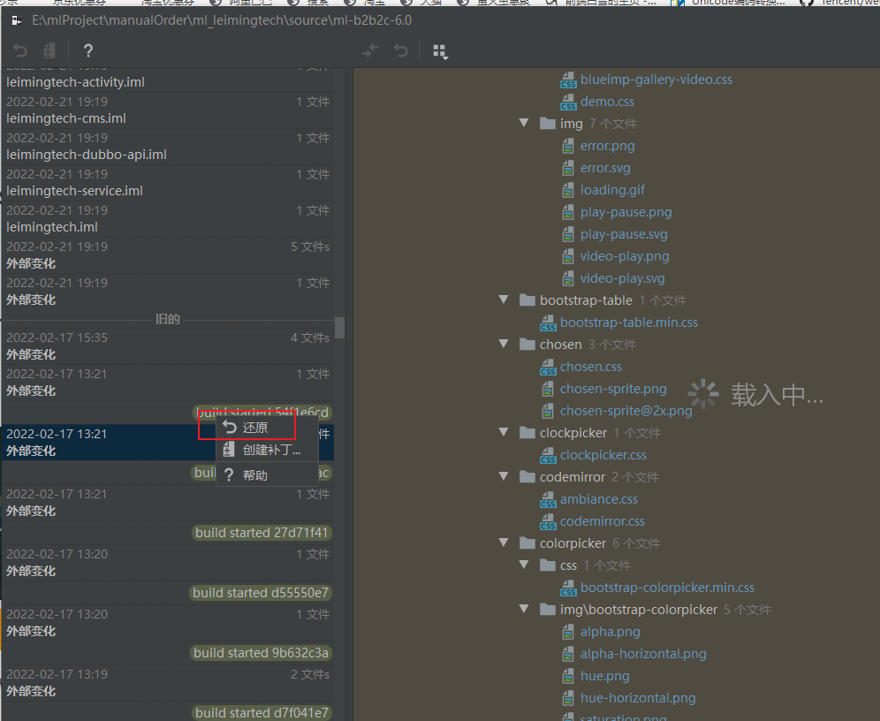Collapse the chosen folder

click(504, 344)
